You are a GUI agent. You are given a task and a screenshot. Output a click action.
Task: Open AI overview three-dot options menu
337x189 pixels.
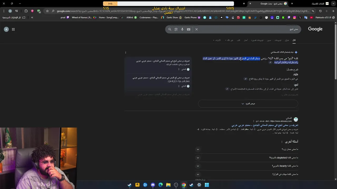coord(126,52)
